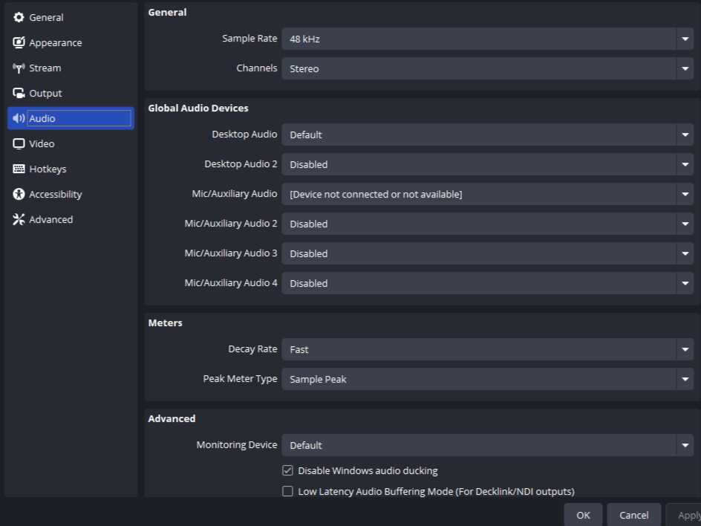Image resolution: width=701 pixels, height=526 pixels.
Task: Open the Peak Meter Type dropdown
Action: tap(487, 379)
